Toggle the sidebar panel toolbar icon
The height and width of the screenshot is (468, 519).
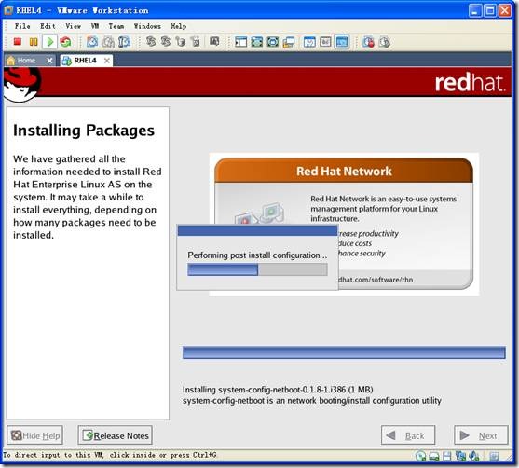(240, 42)
